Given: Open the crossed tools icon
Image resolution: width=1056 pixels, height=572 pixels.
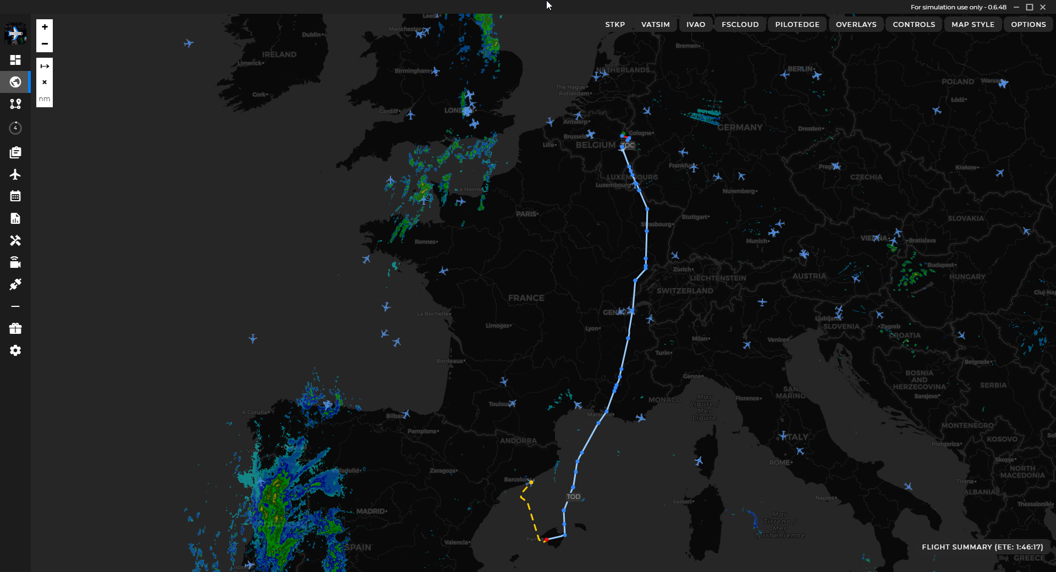Looking at the screenshot, I should pos(15,240).
